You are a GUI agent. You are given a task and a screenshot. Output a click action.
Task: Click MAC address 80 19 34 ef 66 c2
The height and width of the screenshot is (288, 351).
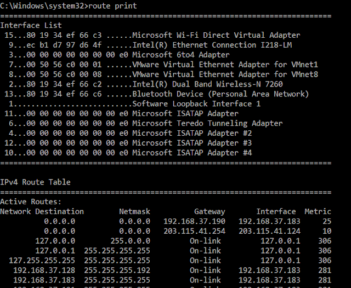click(64, 84)
